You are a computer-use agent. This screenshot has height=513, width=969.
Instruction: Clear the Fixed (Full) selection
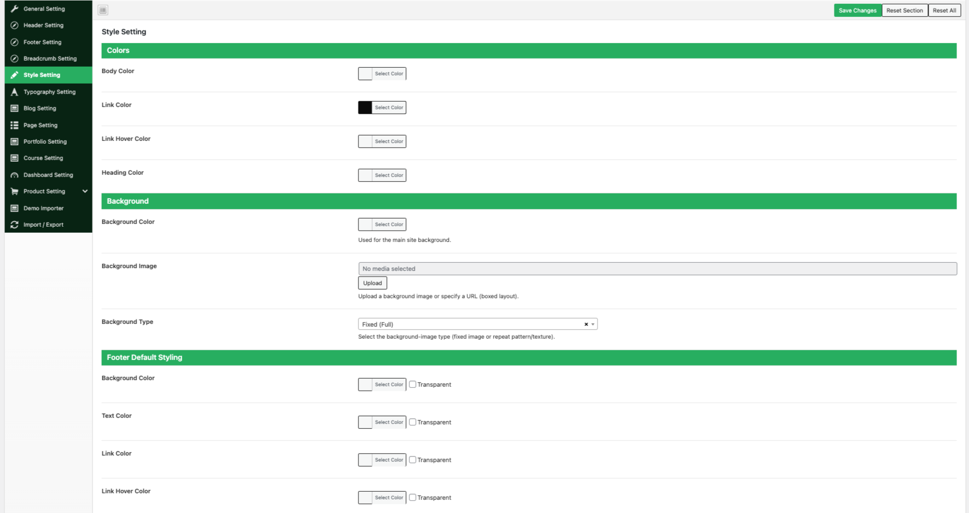[x=586, y=324]
